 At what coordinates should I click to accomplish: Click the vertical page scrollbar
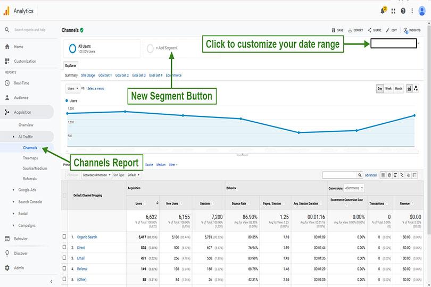pyautogui.click(x=429, y=129)
